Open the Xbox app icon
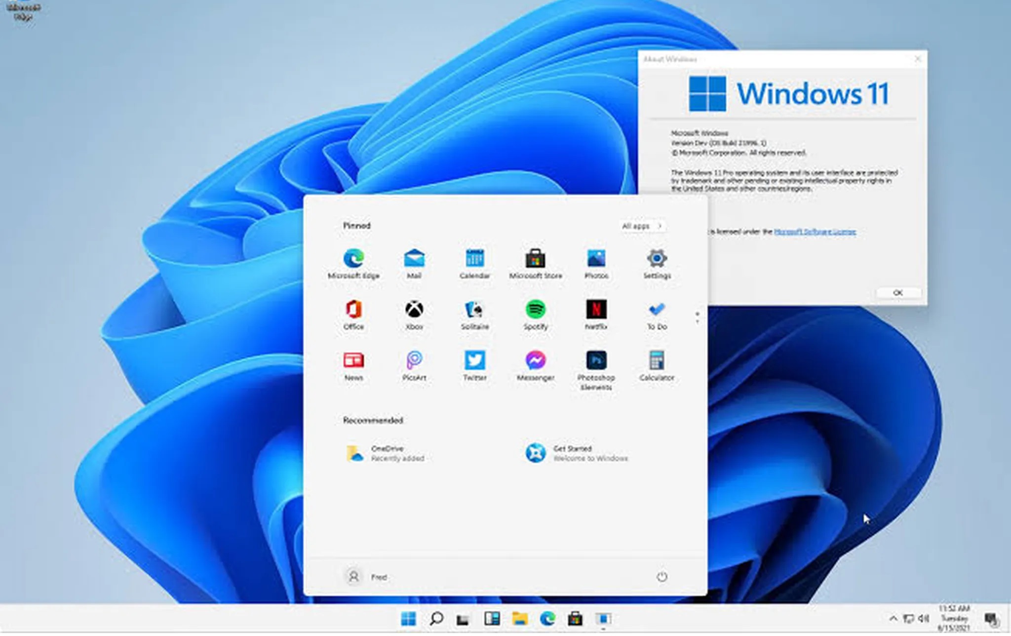The width and height of the screenshot is (1011, 636). [x=414, y=310]
